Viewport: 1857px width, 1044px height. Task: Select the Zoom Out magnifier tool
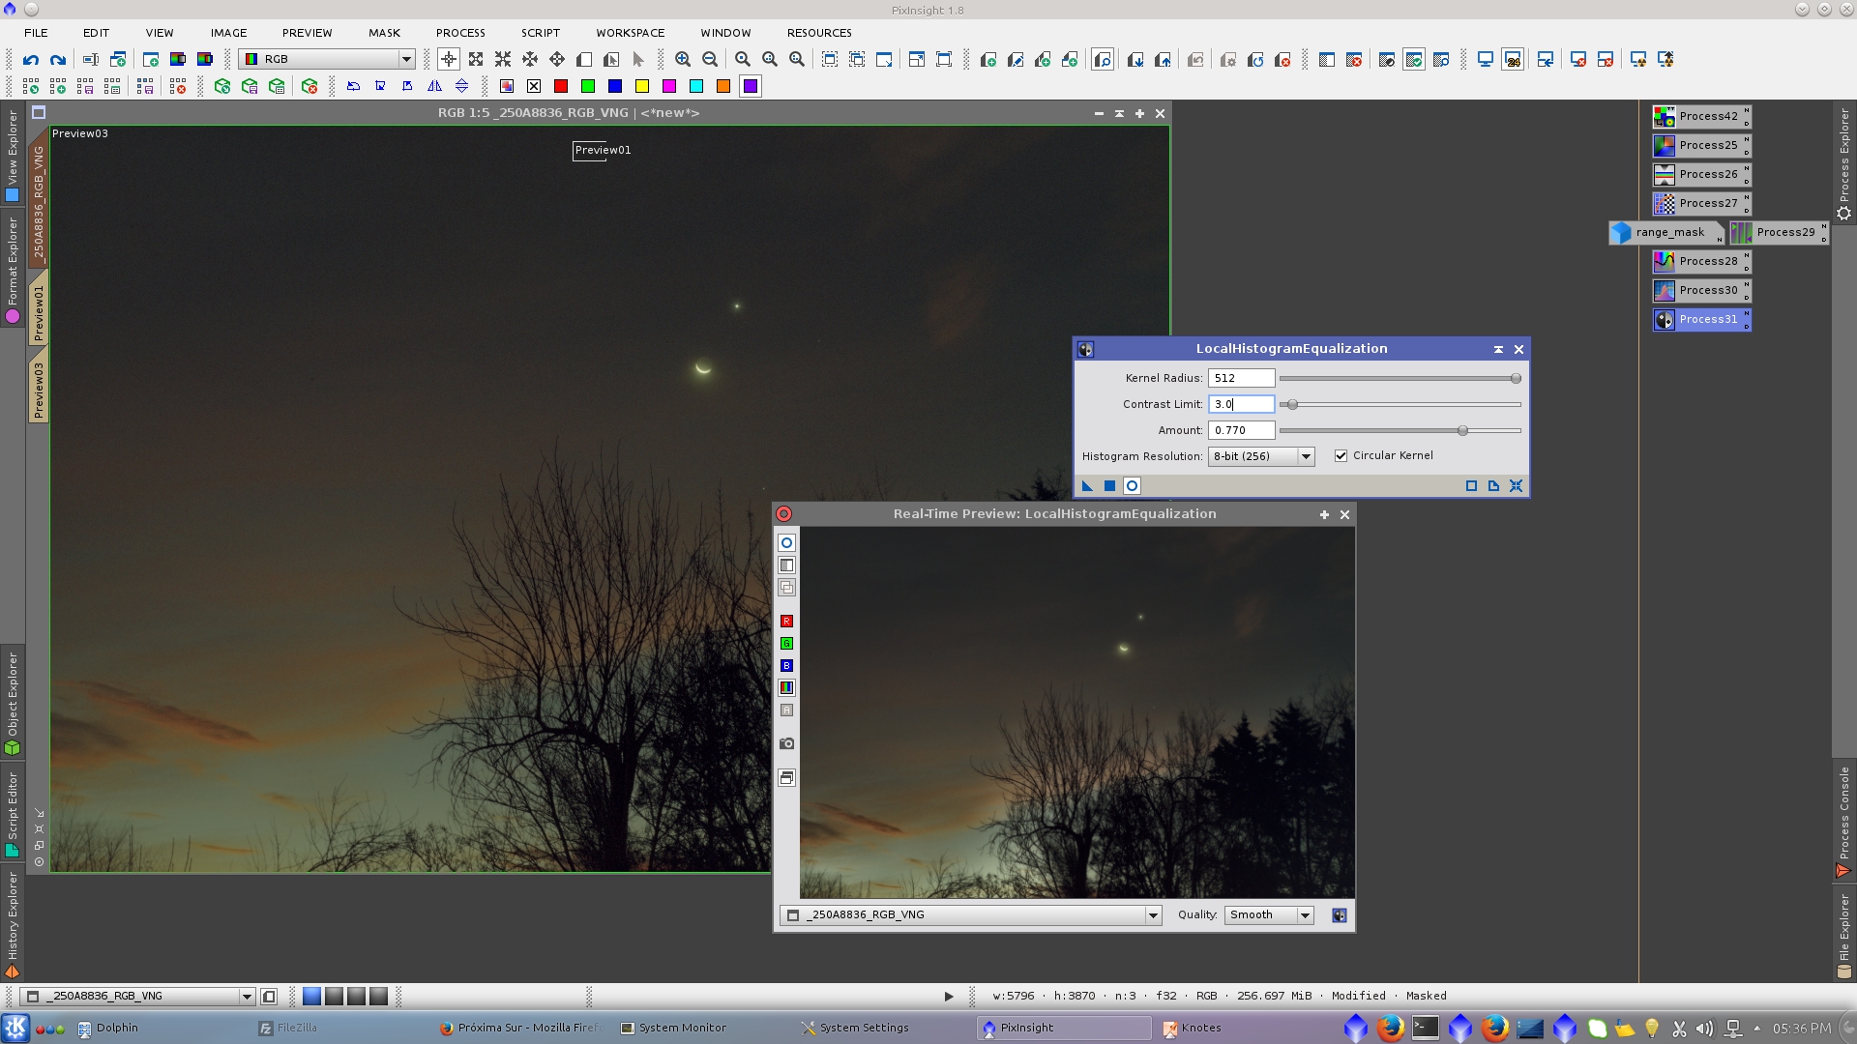(x=710, y=60)
